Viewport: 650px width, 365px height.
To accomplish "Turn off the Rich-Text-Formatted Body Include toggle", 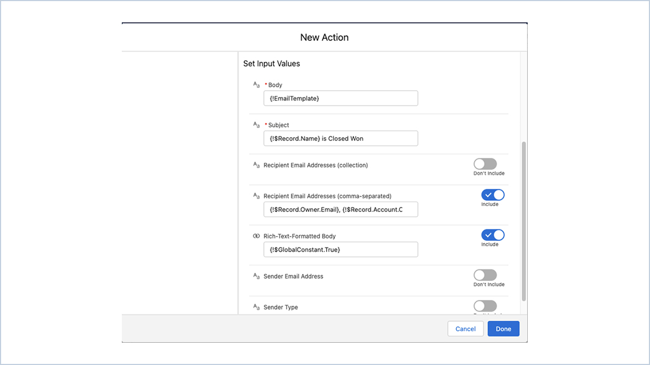I will click(493, 235).
